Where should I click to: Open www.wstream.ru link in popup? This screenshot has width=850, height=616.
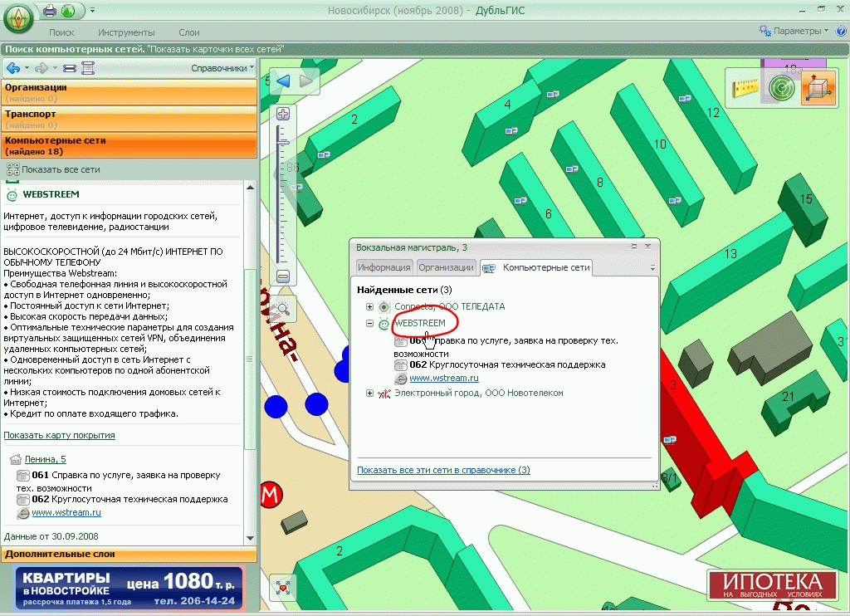click(x=444, y=378)
